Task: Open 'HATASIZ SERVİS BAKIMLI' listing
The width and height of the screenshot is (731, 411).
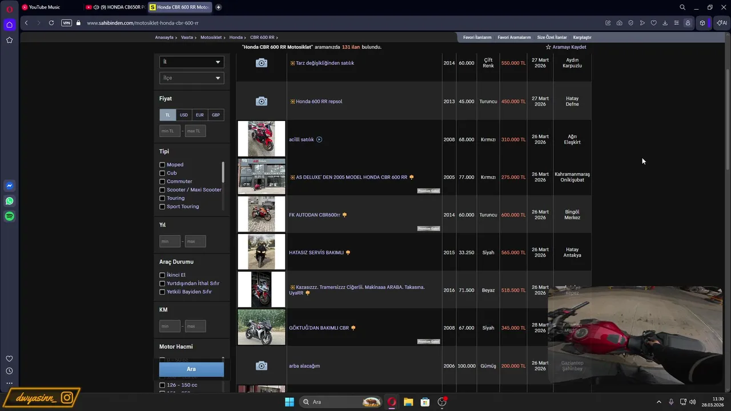Action: coord(316,252)
